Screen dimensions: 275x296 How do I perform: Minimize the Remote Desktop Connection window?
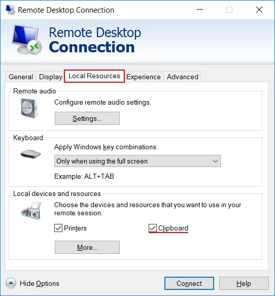click(200, 10)
